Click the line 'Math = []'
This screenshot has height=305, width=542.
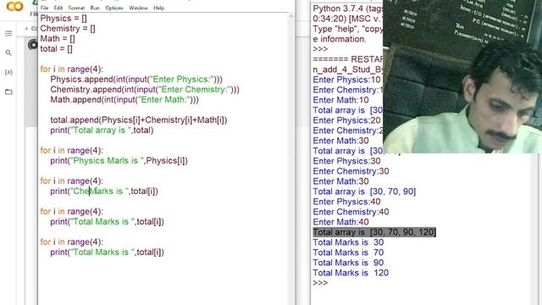(x=58, y=39)
